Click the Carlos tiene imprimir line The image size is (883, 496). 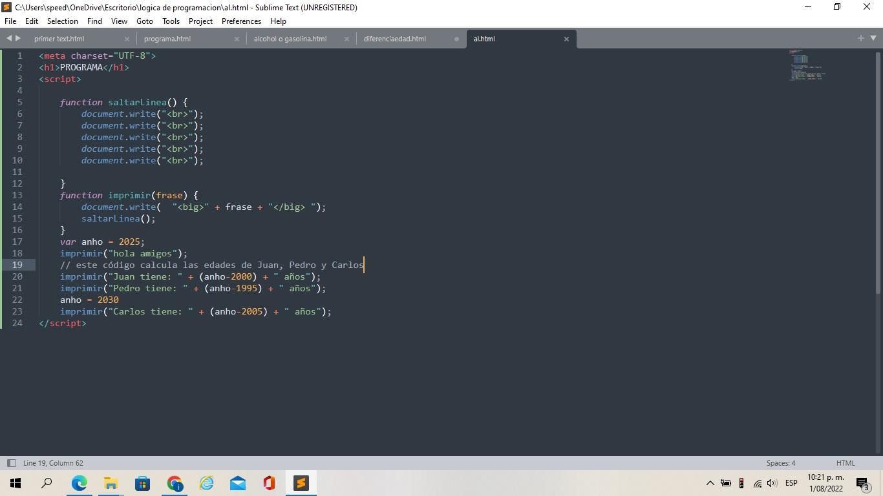point(196,311)
